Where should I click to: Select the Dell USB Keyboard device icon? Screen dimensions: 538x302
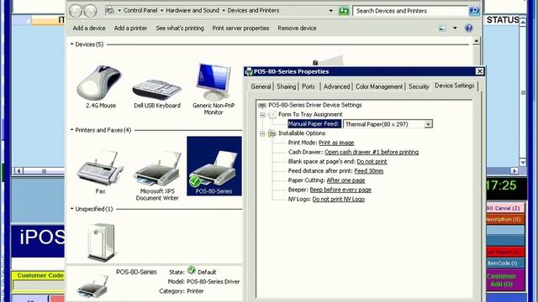157,89
